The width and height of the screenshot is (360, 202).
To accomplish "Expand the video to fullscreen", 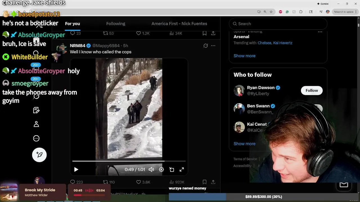I will pos(182,169).
